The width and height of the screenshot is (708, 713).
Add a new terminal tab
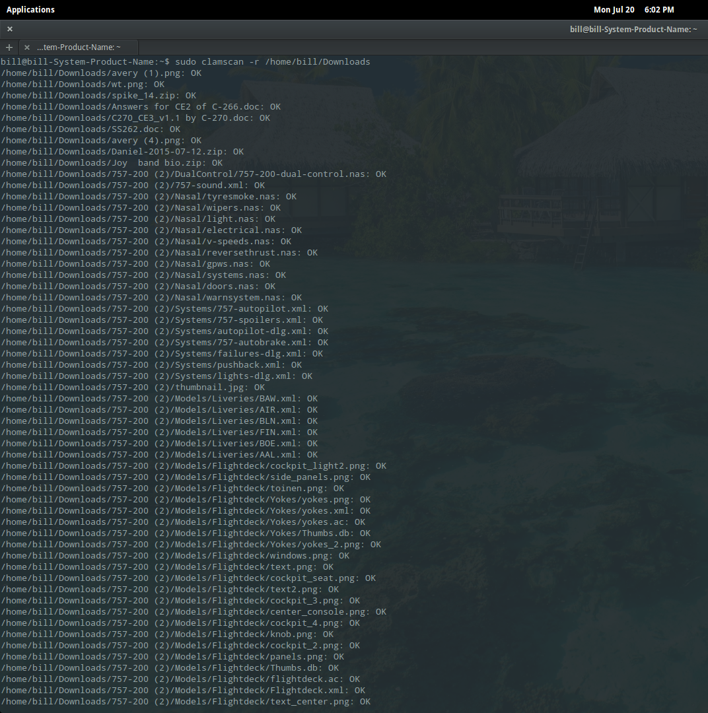click(9, 48)
